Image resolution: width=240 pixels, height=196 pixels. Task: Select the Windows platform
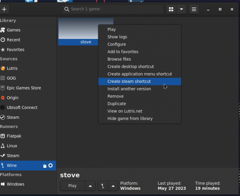pyautogui.click(x=28, y=184)
